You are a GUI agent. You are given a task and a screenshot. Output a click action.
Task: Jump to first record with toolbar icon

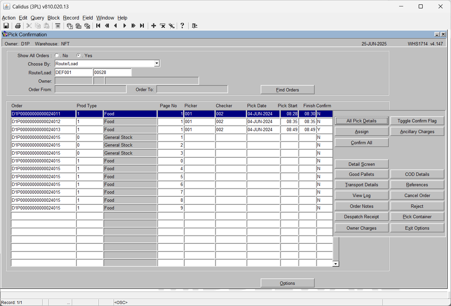pos(98,26)
